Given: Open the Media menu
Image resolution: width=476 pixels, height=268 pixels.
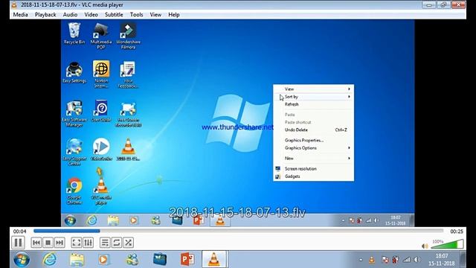Looking at the screenshot, I should coord(20,15).
